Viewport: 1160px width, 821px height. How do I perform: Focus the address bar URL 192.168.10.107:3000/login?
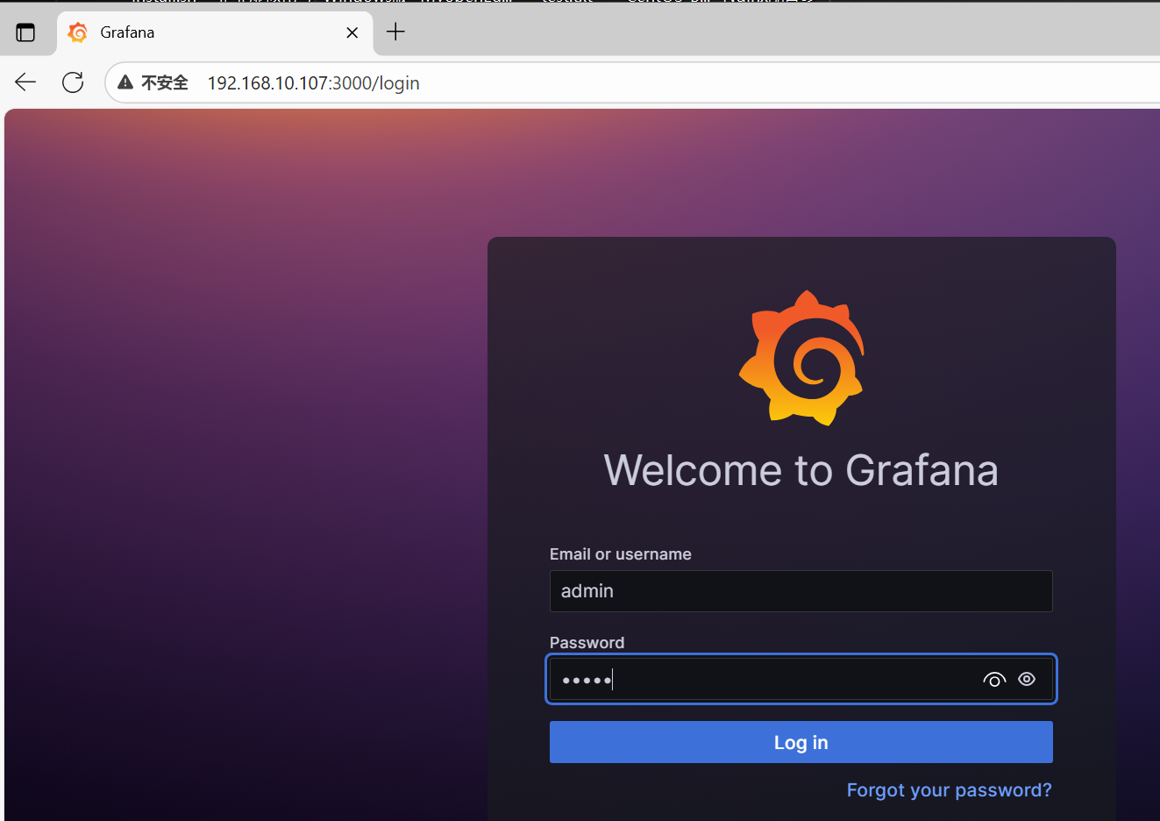point(313,83)
